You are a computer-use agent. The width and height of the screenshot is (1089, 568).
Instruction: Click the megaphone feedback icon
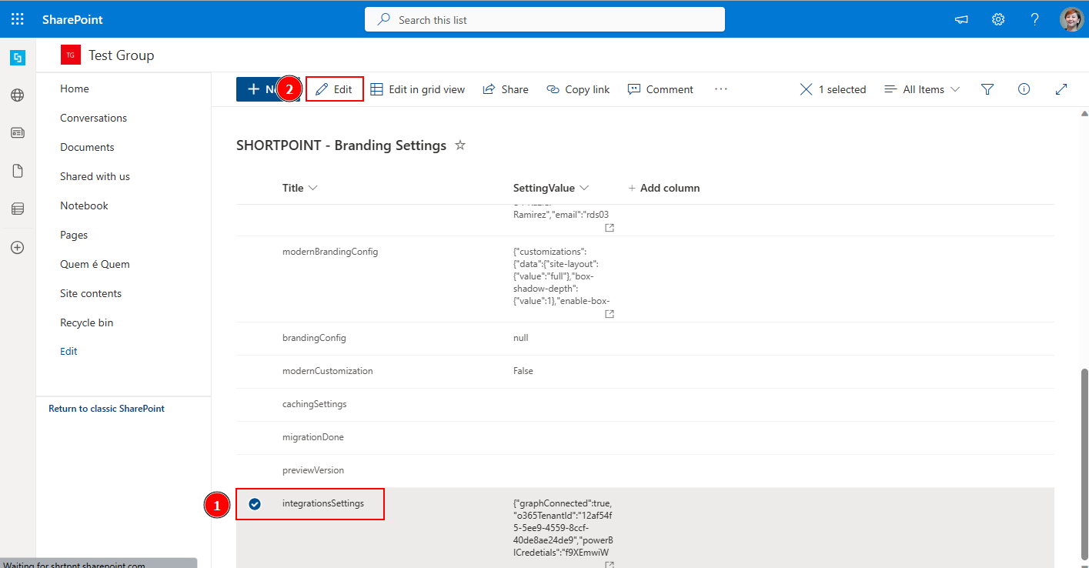(x=961, y=19)
